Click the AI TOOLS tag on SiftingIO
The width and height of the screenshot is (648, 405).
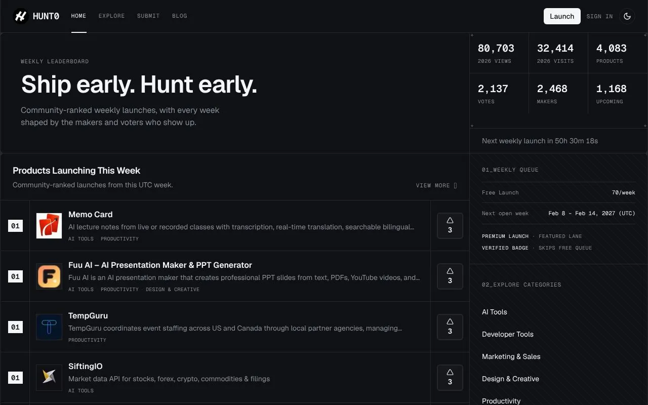[x=81, y=390]
